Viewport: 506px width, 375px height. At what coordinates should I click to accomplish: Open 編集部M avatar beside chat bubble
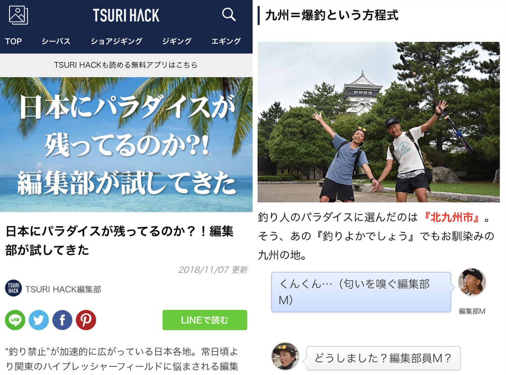472,282
